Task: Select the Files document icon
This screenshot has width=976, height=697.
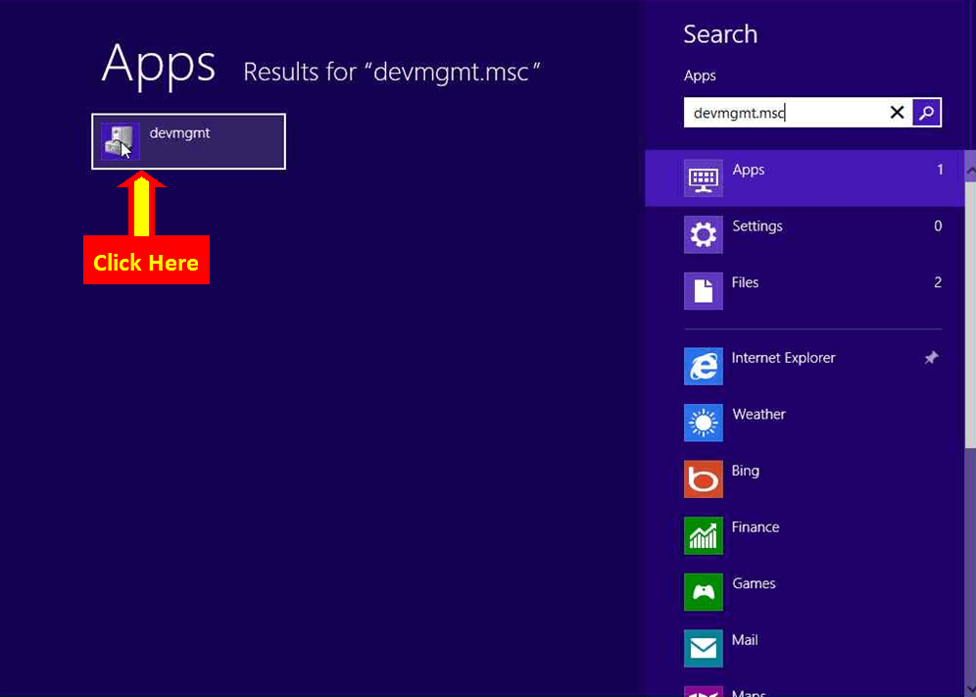Action: (703, 291)
